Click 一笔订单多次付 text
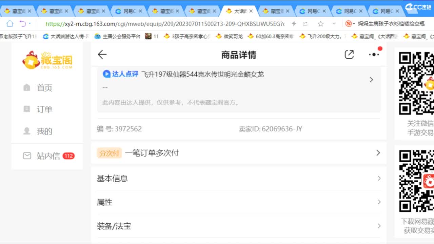The width and height of the screenshot is (434, 244). [x=152, y=153]
